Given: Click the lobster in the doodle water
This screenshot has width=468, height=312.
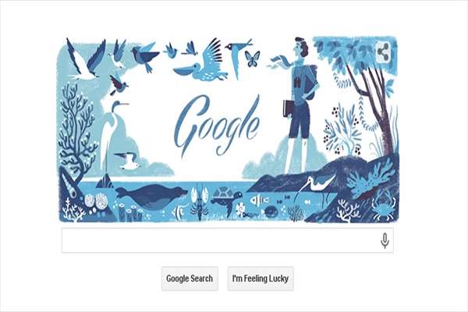Looking at the screenshot, I should (198, 200).
